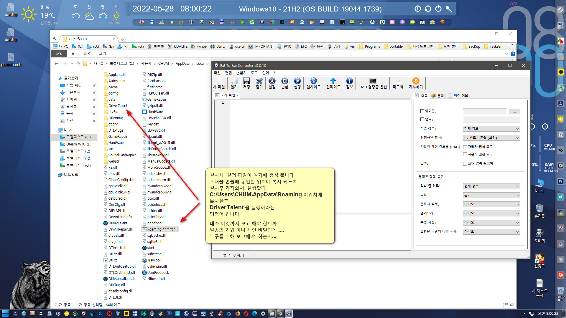Open the 압축 풀 경로 dropdown
This screenshot has height=318, width=566.
click(491, 186)
